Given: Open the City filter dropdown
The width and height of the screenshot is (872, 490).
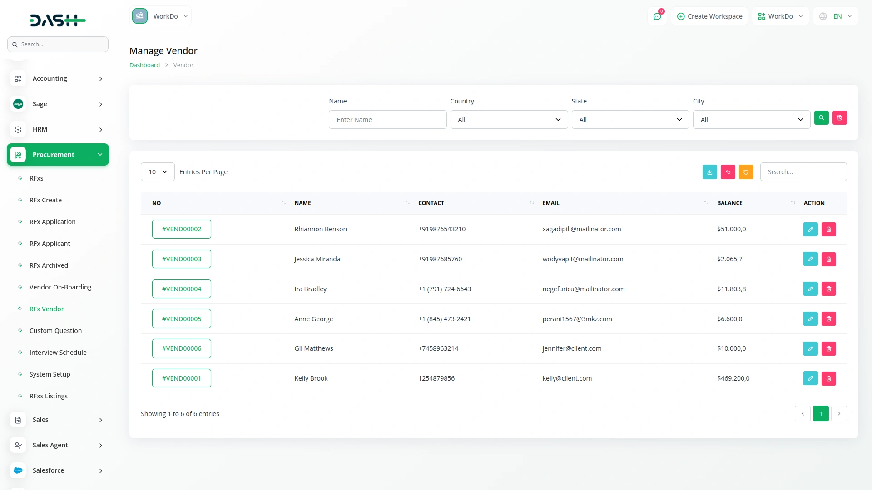Looking at the screenshot, I should click(751, 120).
